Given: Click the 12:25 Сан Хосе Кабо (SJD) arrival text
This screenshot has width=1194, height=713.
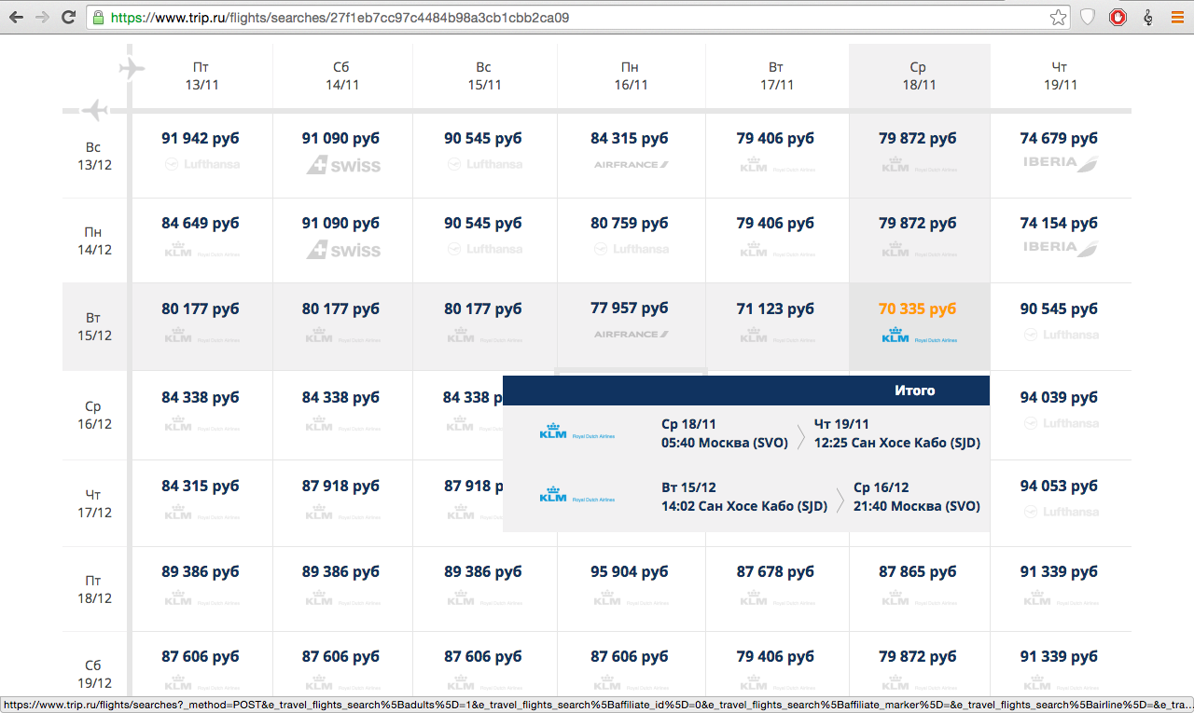Looking at the screenshot, I should coord(897,443).
